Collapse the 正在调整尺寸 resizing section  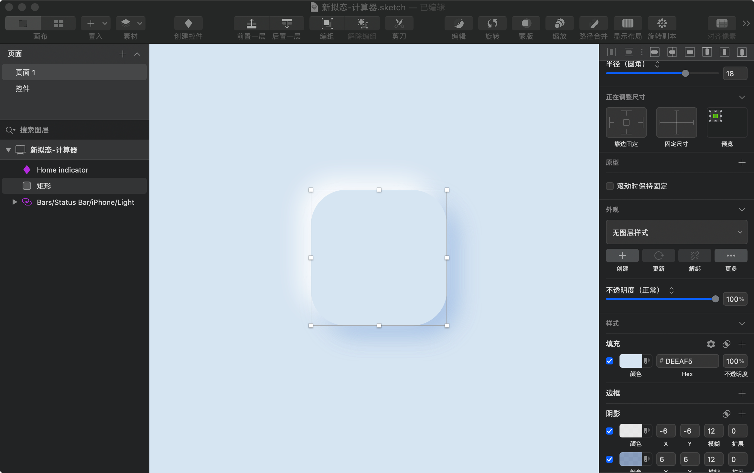click(x=742, y=97)
